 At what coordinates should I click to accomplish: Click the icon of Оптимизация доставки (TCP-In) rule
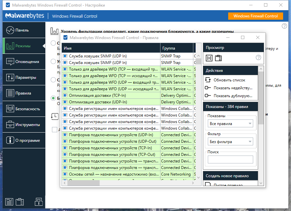click(x=65, y=95)
